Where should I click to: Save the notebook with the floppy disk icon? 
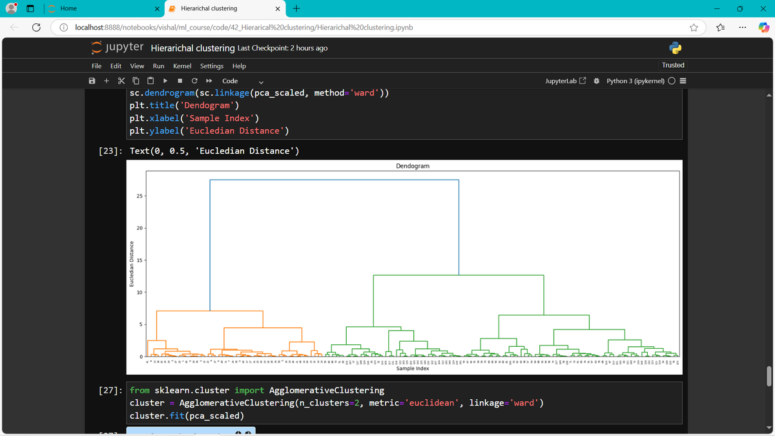(92, 81)
